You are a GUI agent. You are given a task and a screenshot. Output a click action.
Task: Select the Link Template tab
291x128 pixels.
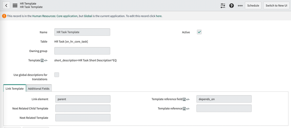tap(15, 89)
